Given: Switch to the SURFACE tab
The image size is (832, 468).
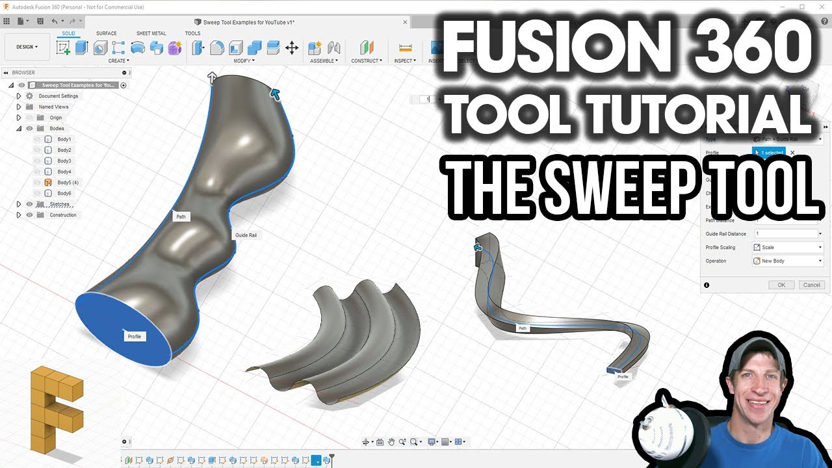Looking at the screenshot, I should point(107,33).
